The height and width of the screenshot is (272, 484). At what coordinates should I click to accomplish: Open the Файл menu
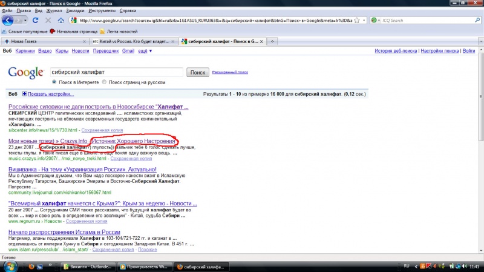click(x=7, y=11)
